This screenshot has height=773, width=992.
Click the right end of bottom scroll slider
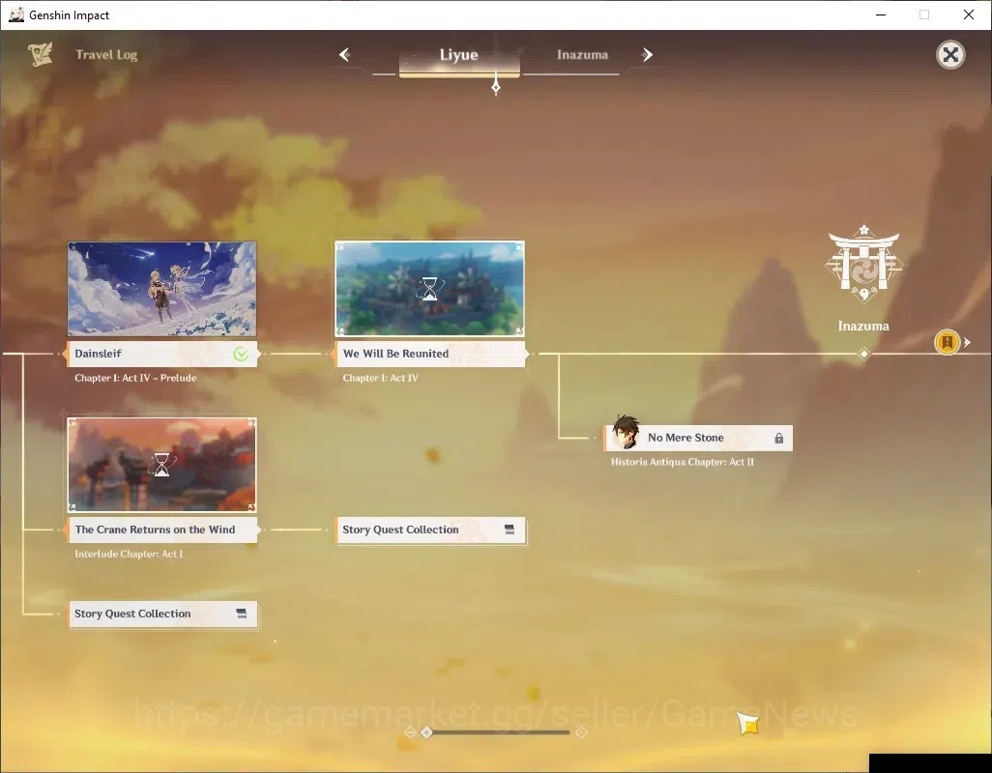[x=581, y=731]
